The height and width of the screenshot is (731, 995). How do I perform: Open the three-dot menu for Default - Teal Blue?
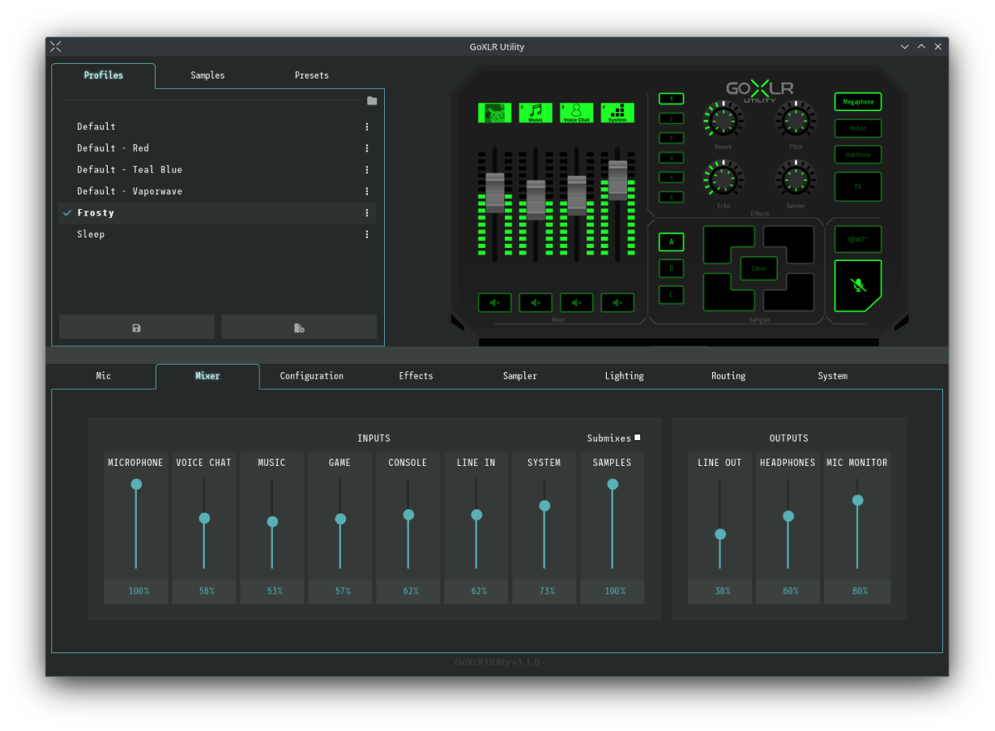(x=367, y=170)
